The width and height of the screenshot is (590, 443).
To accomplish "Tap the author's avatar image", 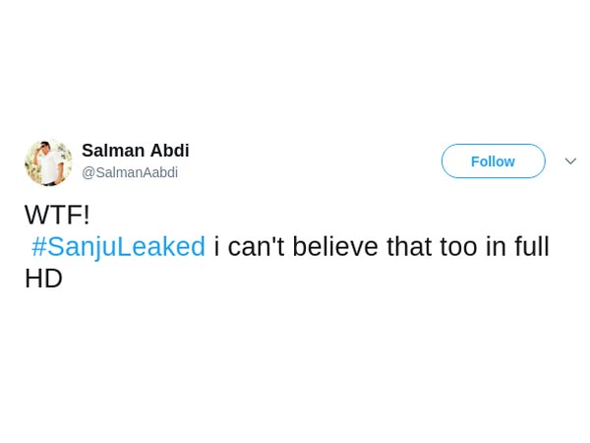I will coord(48,161).
